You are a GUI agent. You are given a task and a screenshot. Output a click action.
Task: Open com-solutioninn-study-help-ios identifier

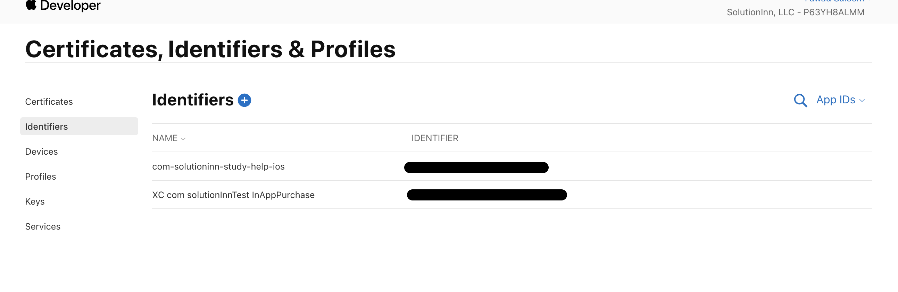[218, 167]
